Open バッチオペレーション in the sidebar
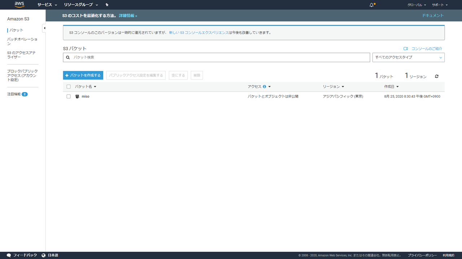Image resolution: width=462 pixels, height=259 pixels. [x=22, y=41]
